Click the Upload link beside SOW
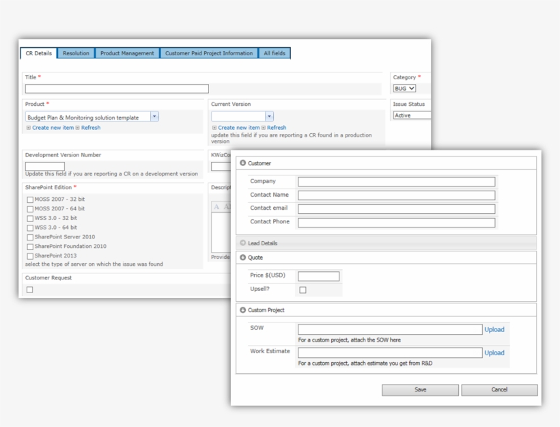The width and height of the screenshot is (560, 427). pyautogui.click(x=493, y=330)
